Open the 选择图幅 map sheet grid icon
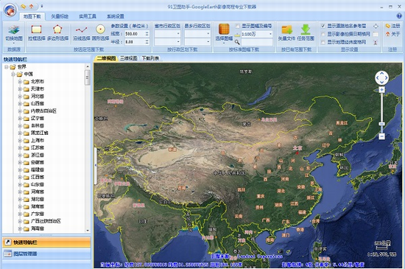Image resolution: width=405 pixels, height=269 pixels. (224, 29)
